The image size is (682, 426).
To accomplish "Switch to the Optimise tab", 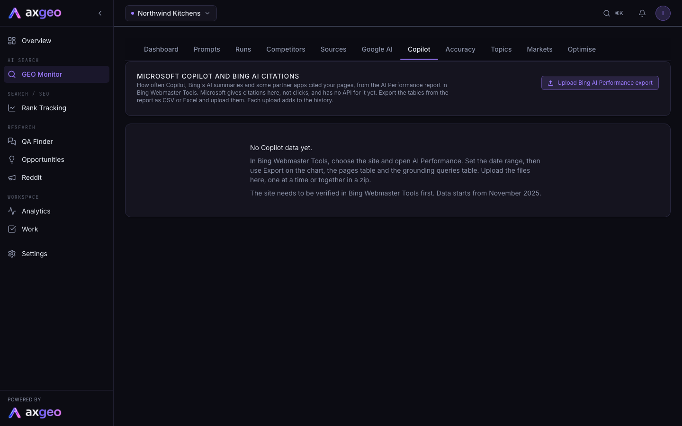I will [x=582, y=49].
